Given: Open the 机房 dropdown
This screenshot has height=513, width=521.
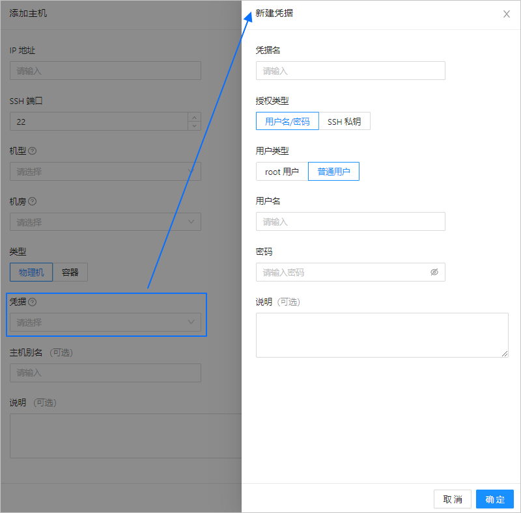Looking at the screenshot, I should [x=106, y=222].
